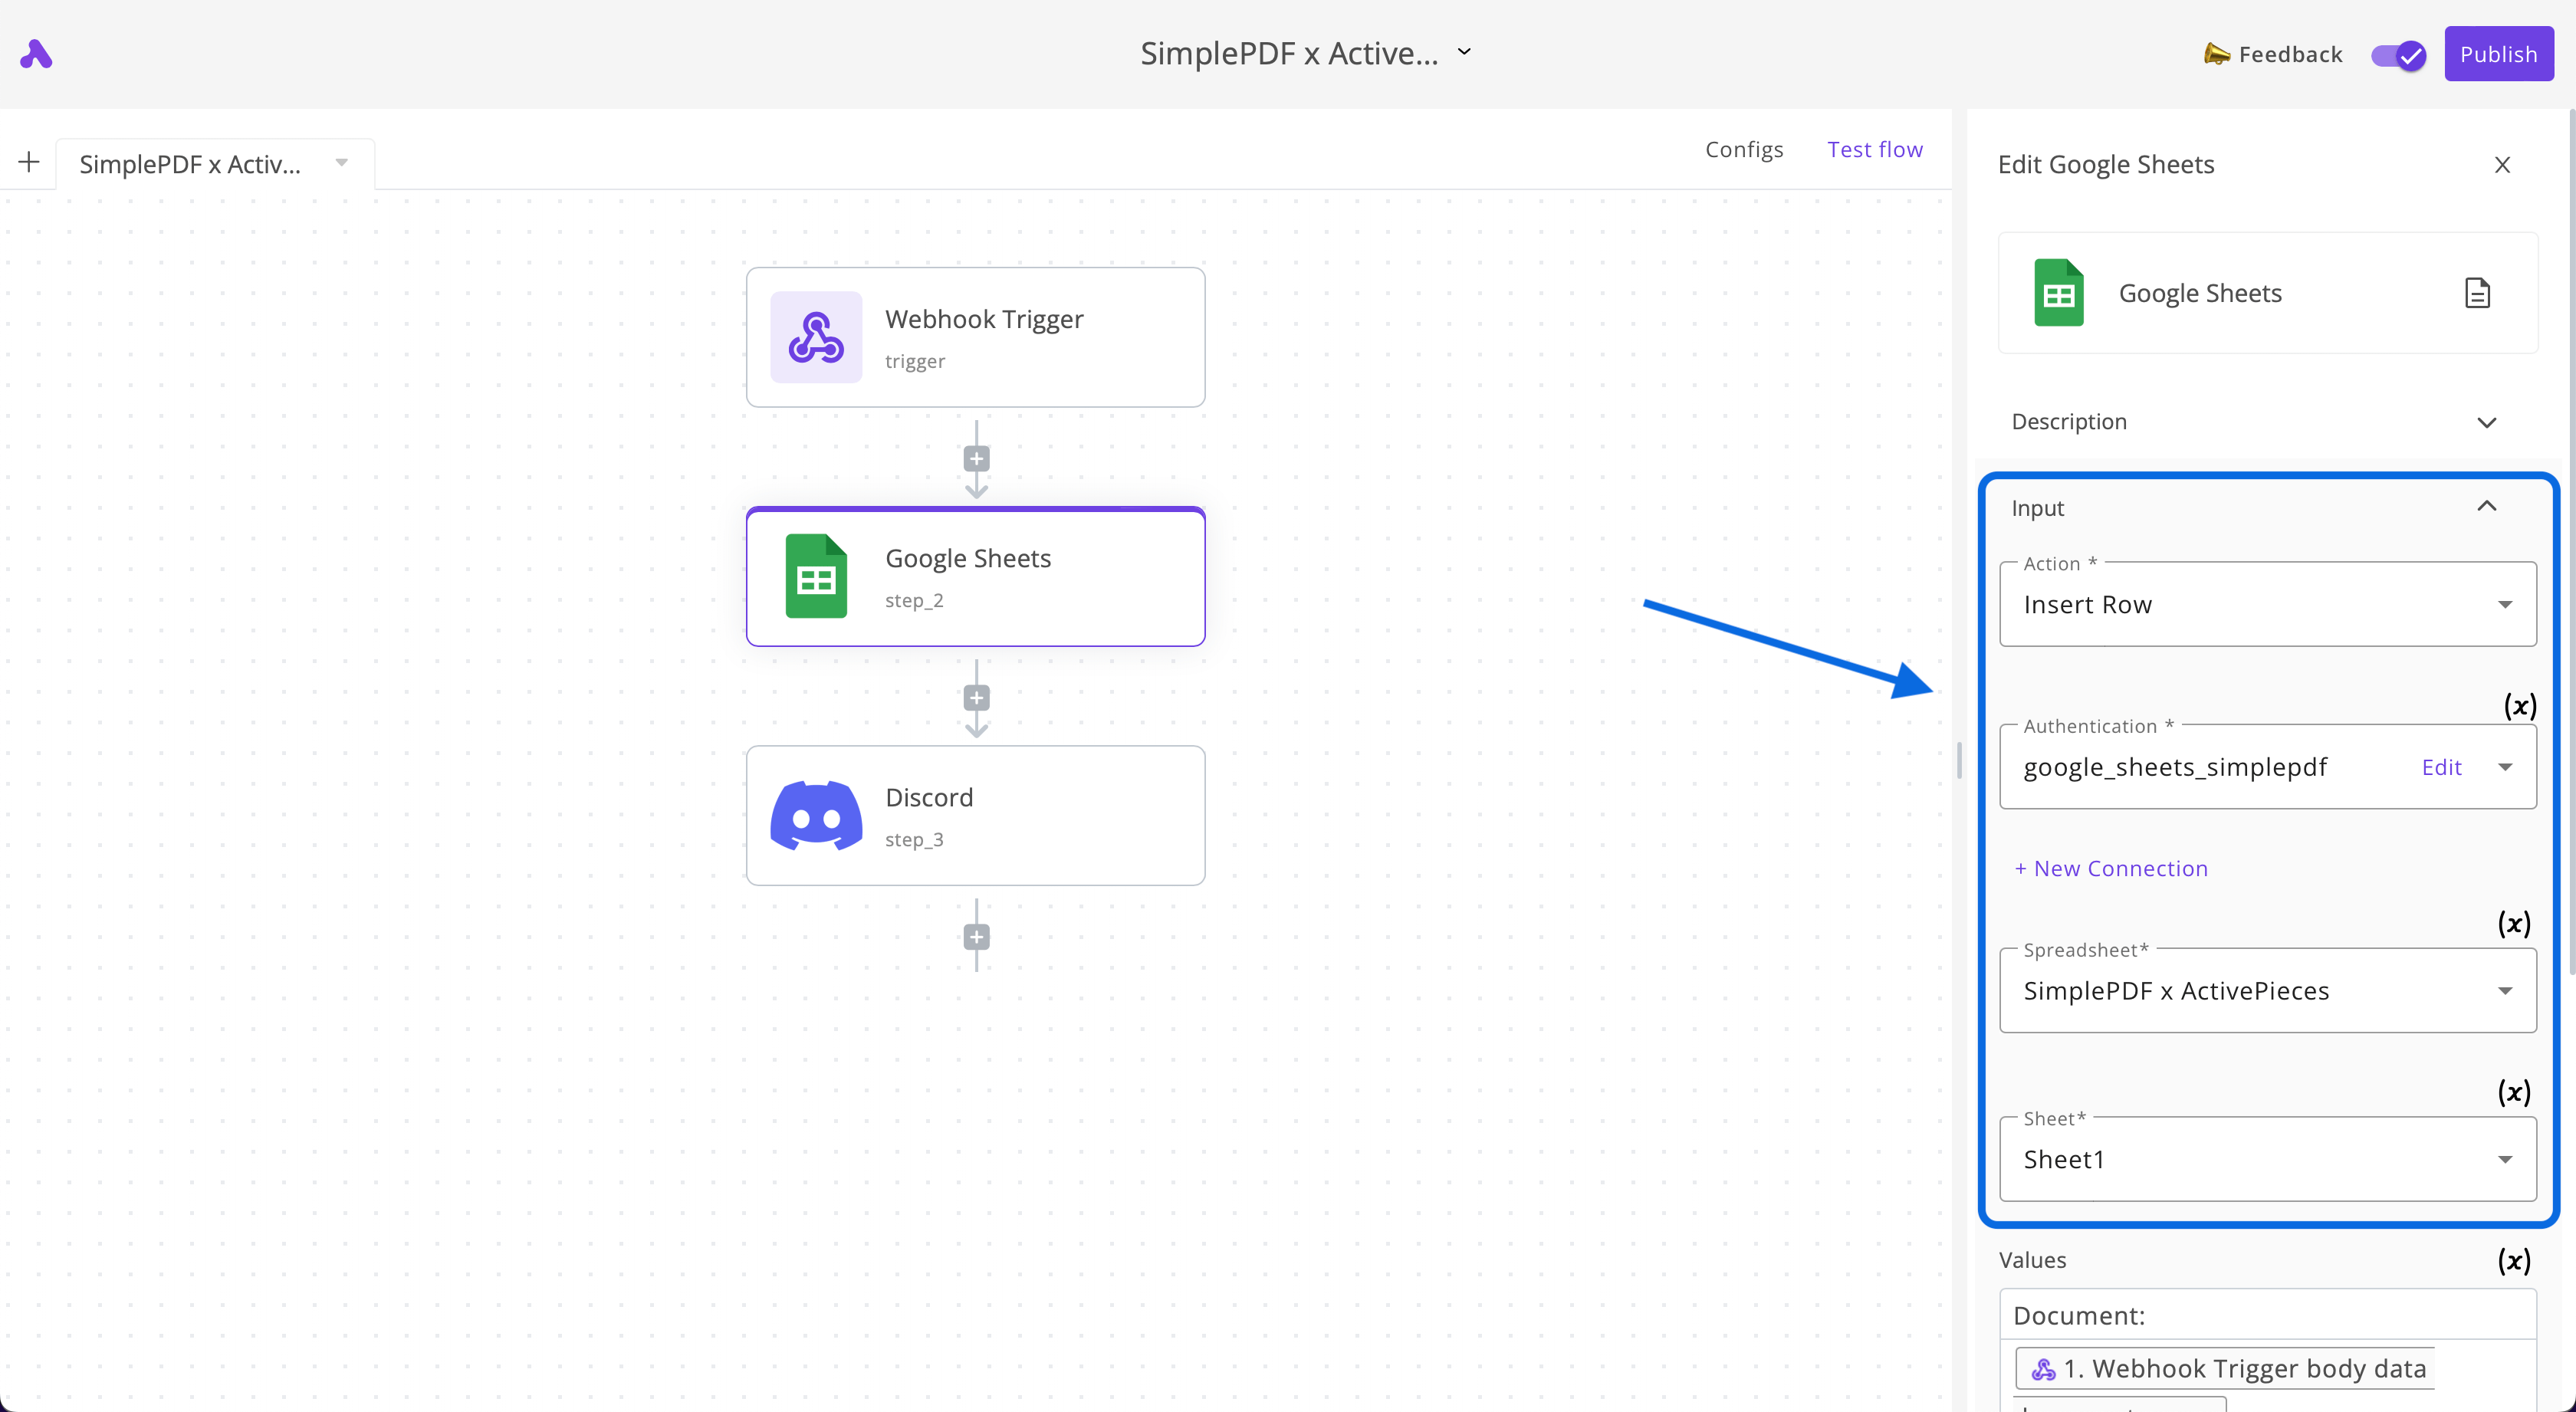Click the Google Sheets logo in edit panel
This screenshot has height=1412, width=2576.
point(2058,293)
